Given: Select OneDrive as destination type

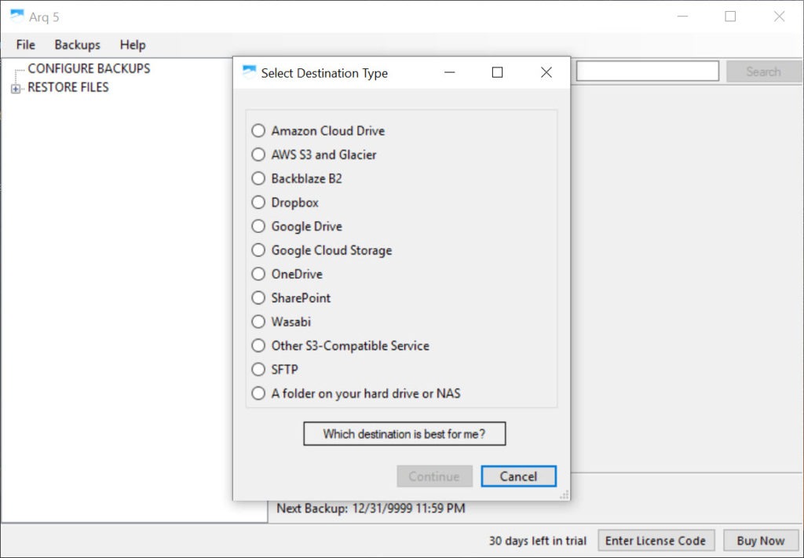Looking at the screenshot, I should [258, 274].
